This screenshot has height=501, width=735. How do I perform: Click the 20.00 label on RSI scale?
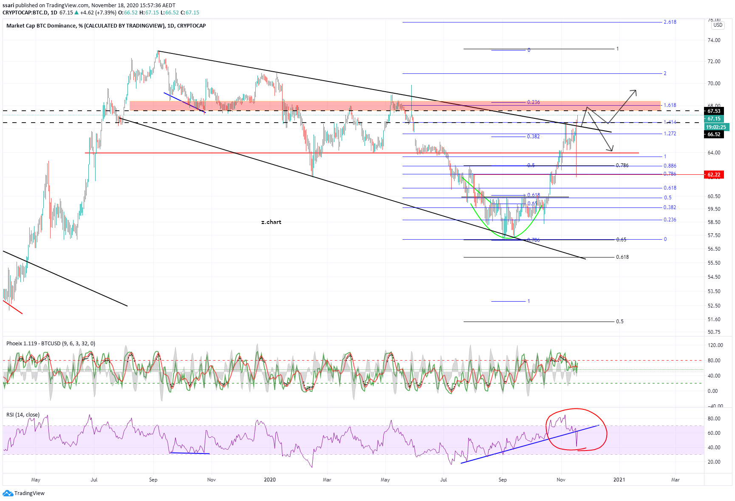click(x=714, y=462)
